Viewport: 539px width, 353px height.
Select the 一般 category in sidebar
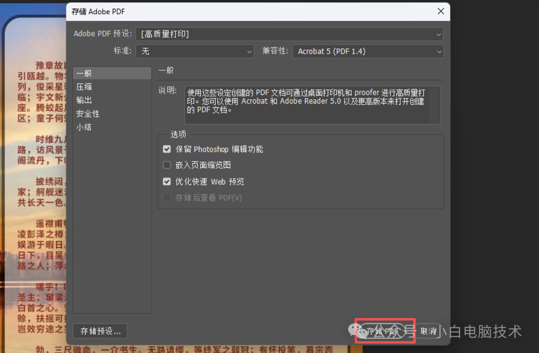click(112, 73)
